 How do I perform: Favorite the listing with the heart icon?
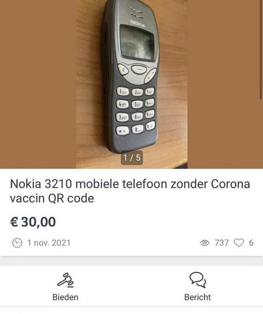239,243
